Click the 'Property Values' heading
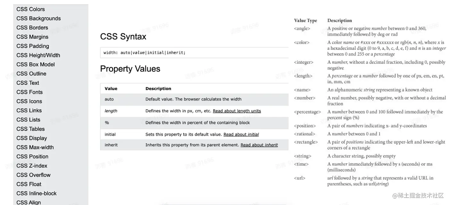The width and height of the screenshot is (450, 205). (x=130, y=69)
